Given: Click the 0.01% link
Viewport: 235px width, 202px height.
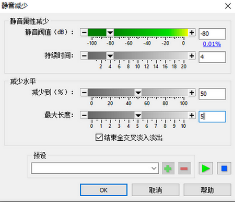Looking at the screenshot, I should pos(211,44).
